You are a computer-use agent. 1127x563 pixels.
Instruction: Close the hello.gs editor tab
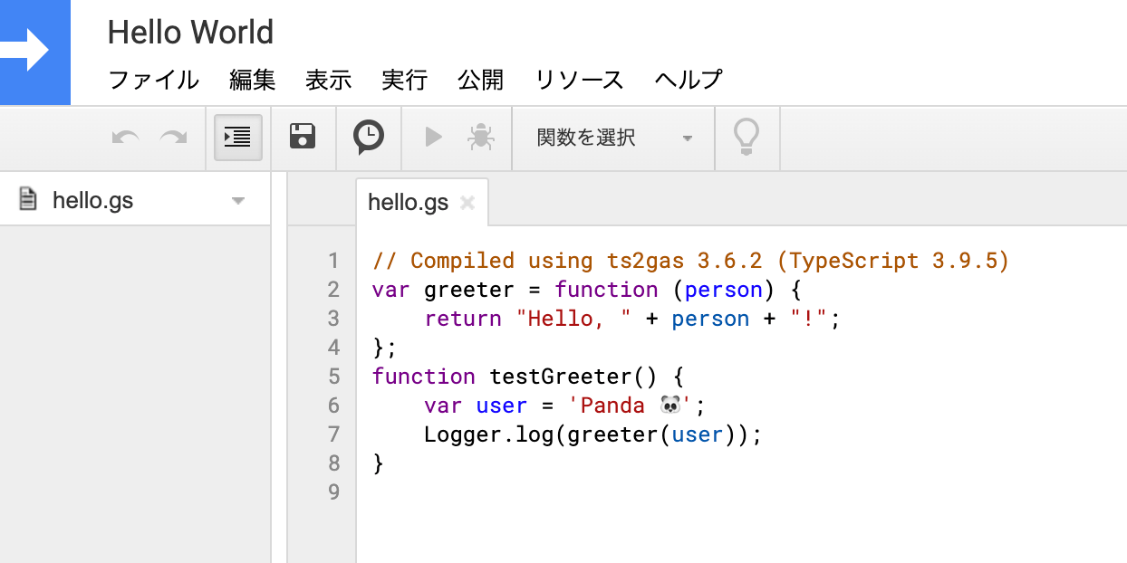pos(467,203)
